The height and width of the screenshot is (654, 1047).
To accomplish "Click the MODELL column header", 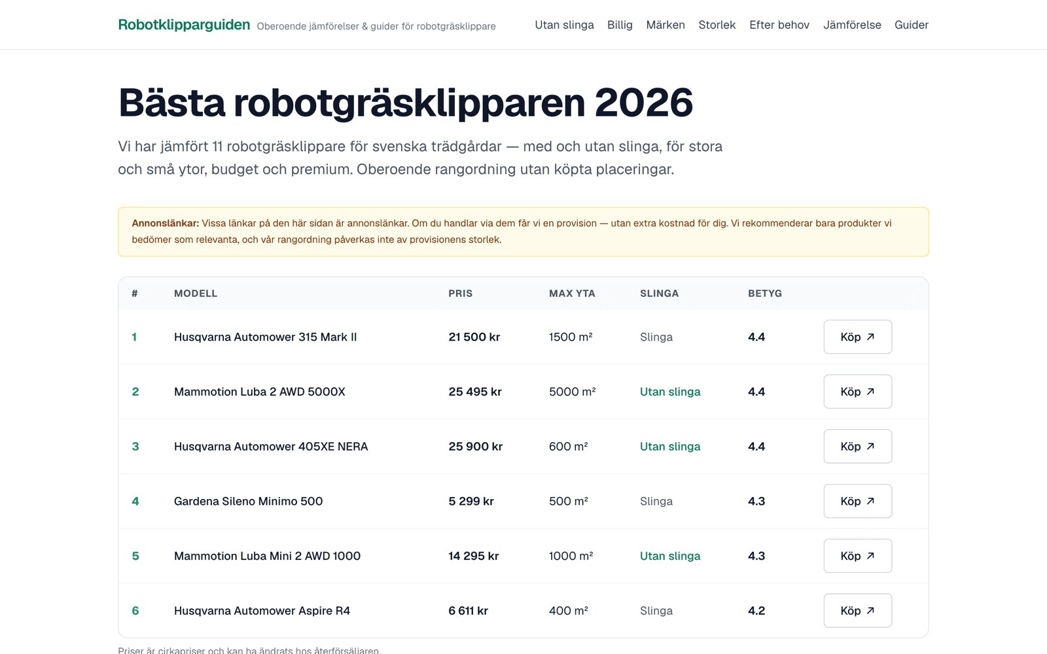I will (x=196, y=294).
